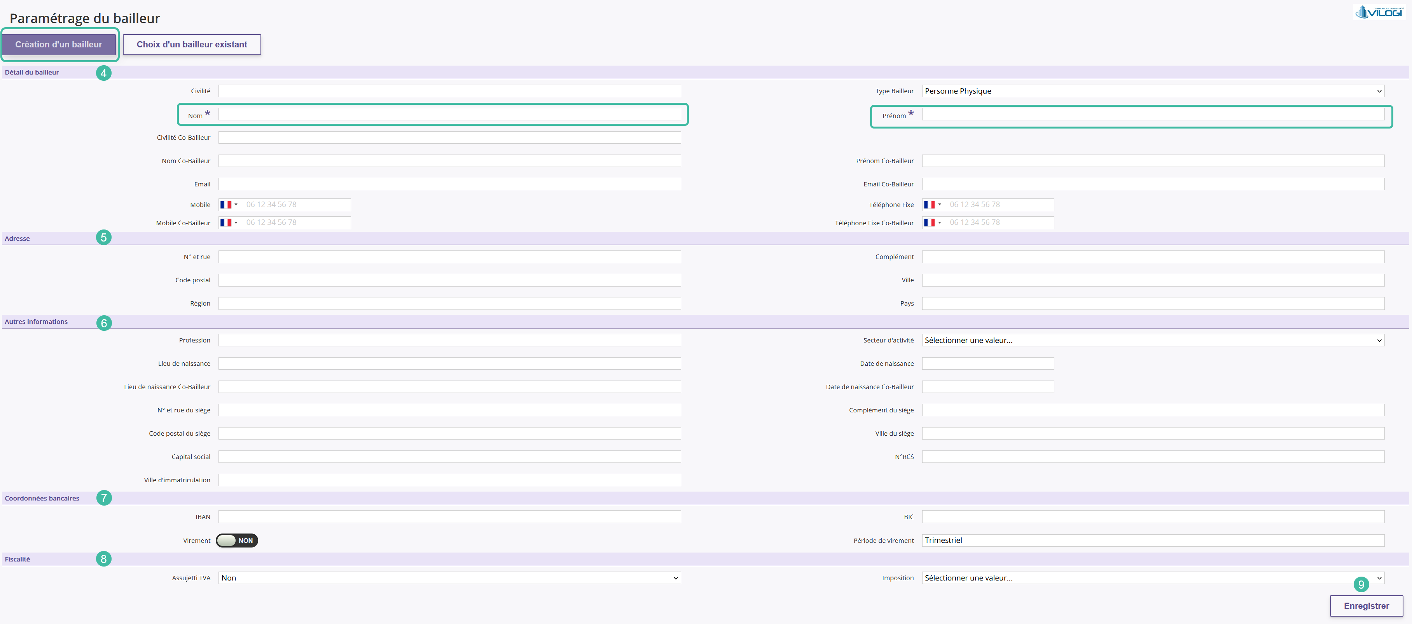Screen dimensions: 1412x624
Task: Click the Lieu de naissance field
Action: click(449, 363)
